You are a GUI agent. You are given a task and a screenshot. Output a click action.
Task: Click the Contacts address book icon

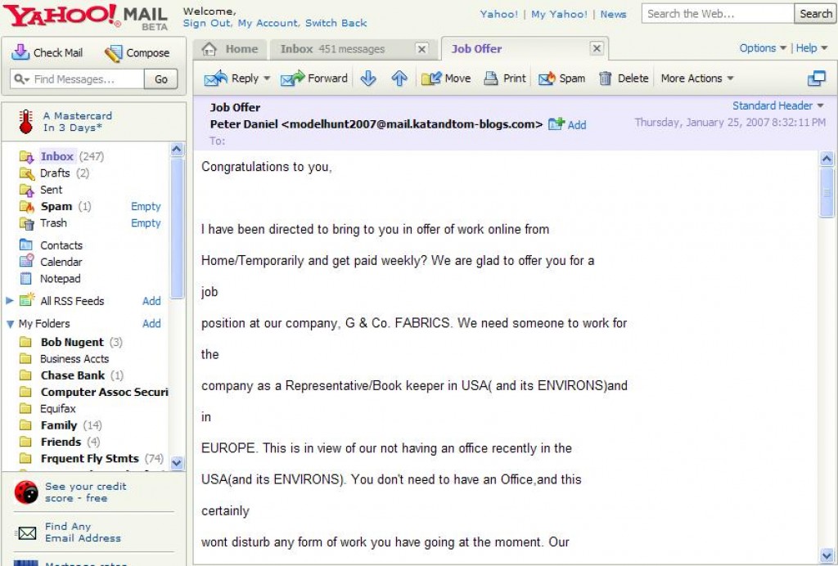tap(26, 245)
